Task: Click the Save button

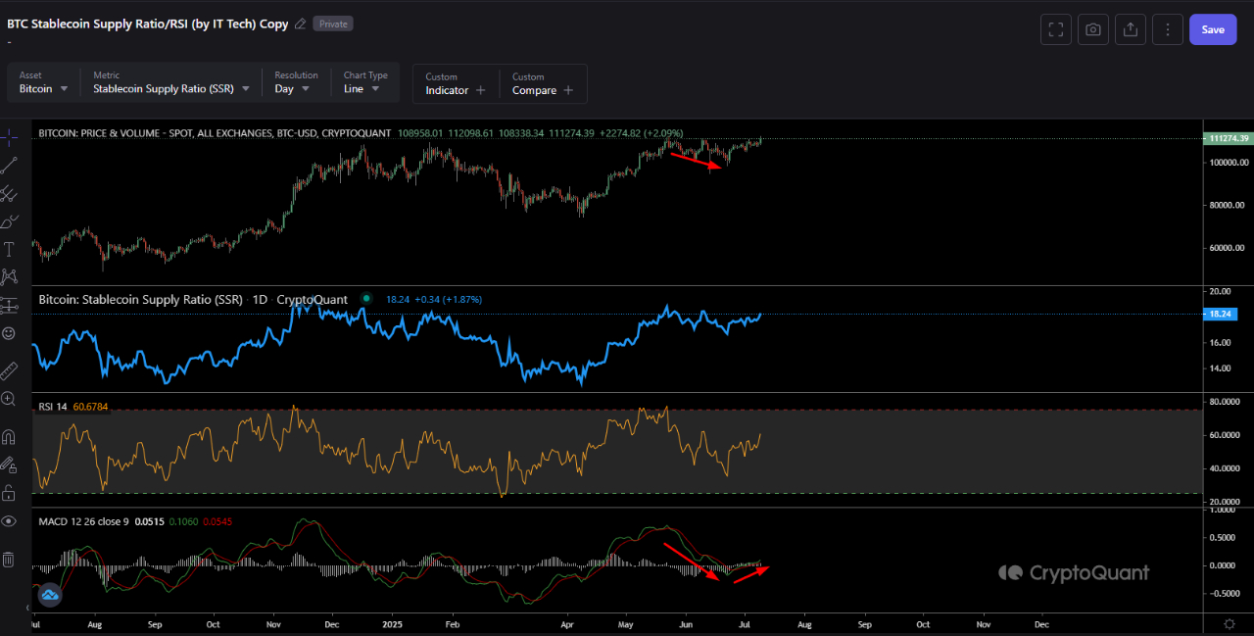Action: pos(1212,28)
